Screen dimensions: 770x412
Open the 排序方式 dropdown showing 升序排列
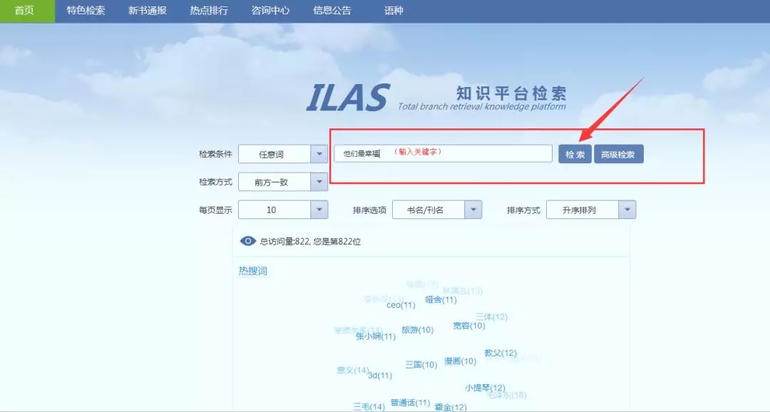590,210
